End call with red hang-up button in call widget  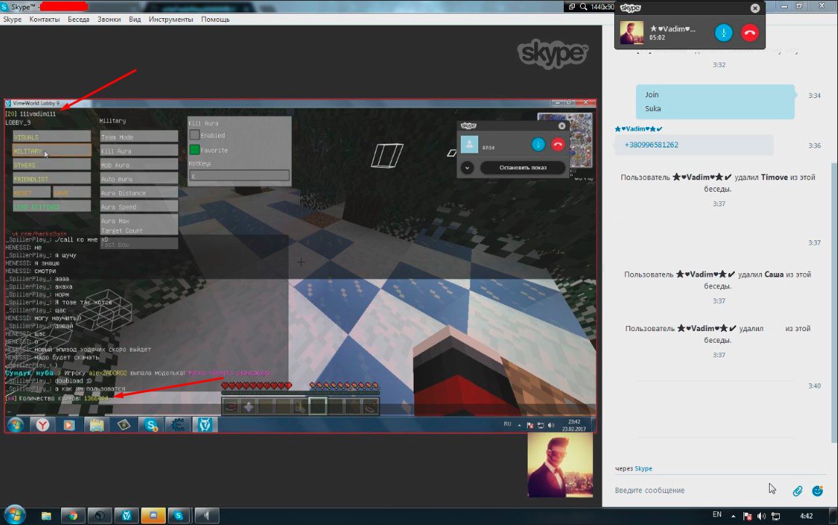pyautogui.click(x=750, y=33)
